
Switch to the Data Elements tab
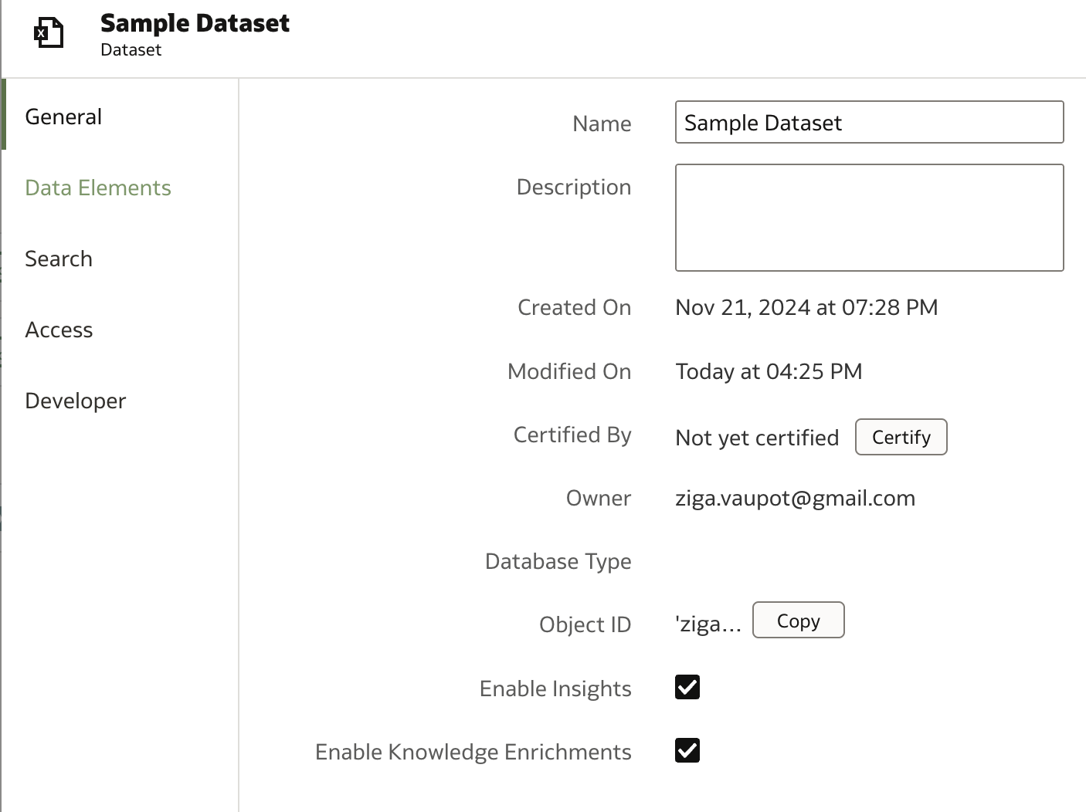[98, 188]
